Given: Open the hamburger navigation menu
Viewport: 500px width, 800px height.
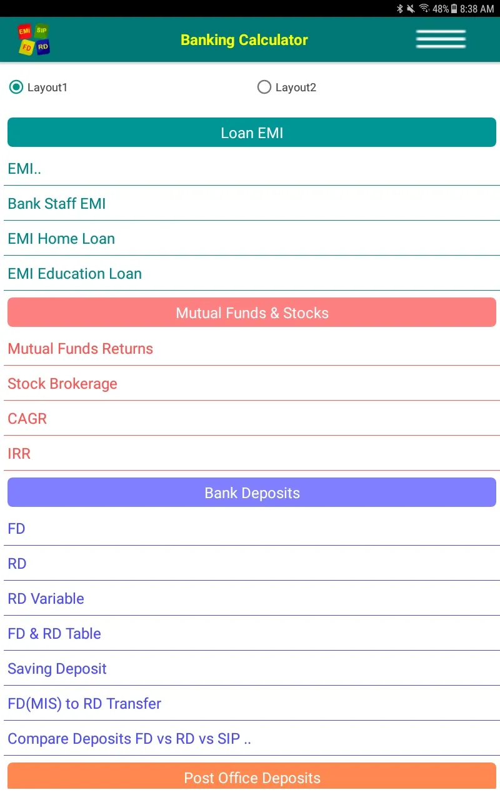Looking at the screenshot, I should click(441, 39).
